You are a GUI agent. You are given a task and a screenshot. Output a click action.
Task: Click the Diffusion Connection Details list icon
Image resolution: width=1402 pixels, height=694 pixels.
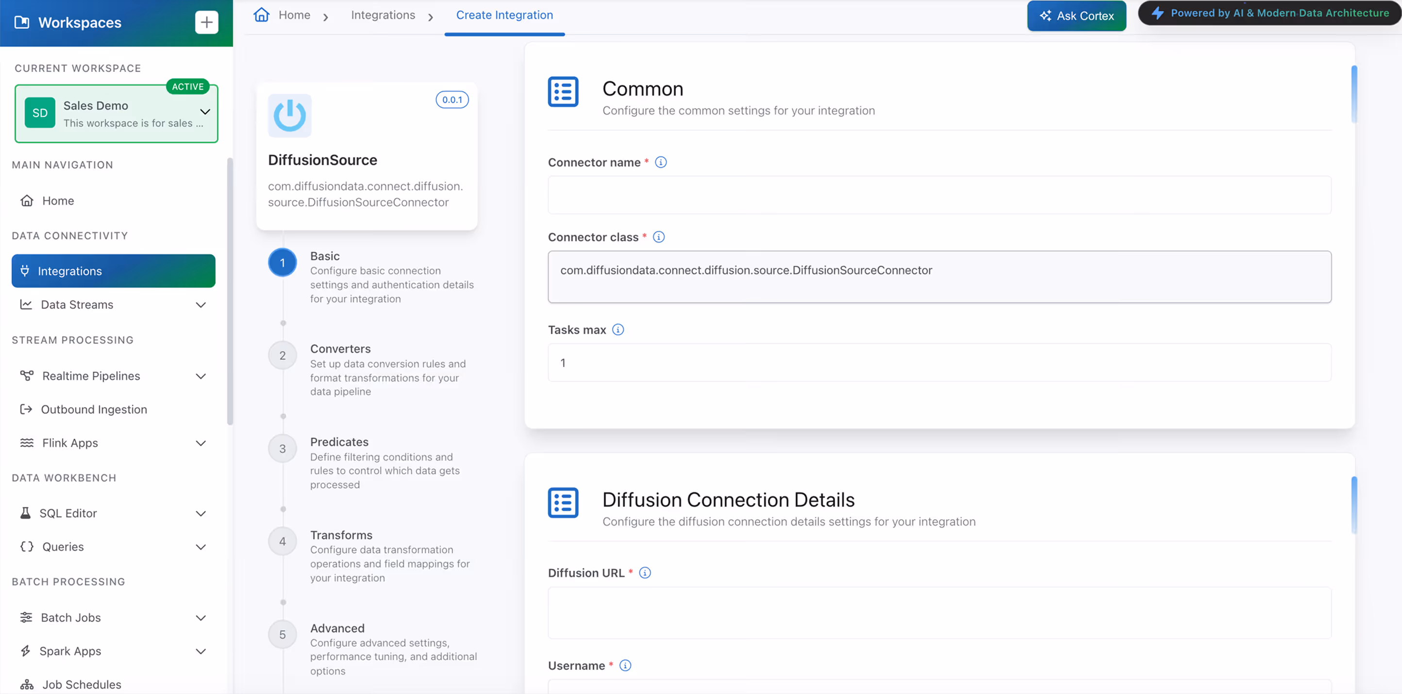(563, 503)
